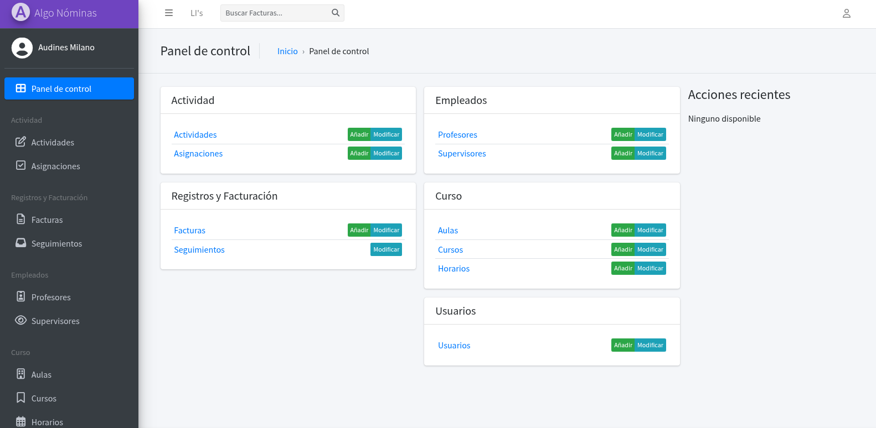This screenshot has height=428, width=876.
Task: Click the Cursos bookmark icon in sidebar
Action: tap(20, 398)
